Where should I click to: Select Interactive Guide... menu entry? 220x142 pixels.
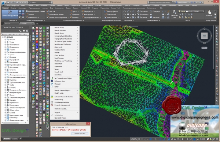(x=65, y=109)
